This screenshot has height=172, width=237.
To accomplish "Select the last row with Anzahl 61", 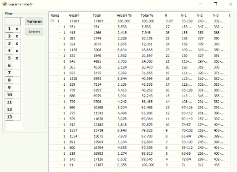I will click(x=139, y=165).
